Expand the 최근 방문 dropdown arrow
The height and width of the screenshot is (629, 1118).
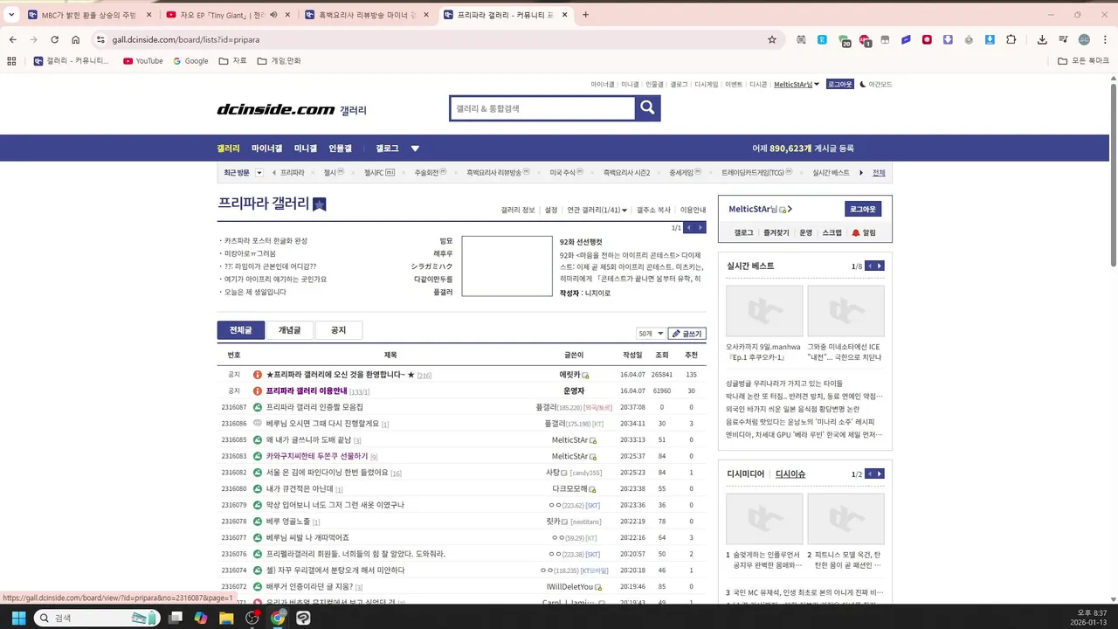click(259, 173)
